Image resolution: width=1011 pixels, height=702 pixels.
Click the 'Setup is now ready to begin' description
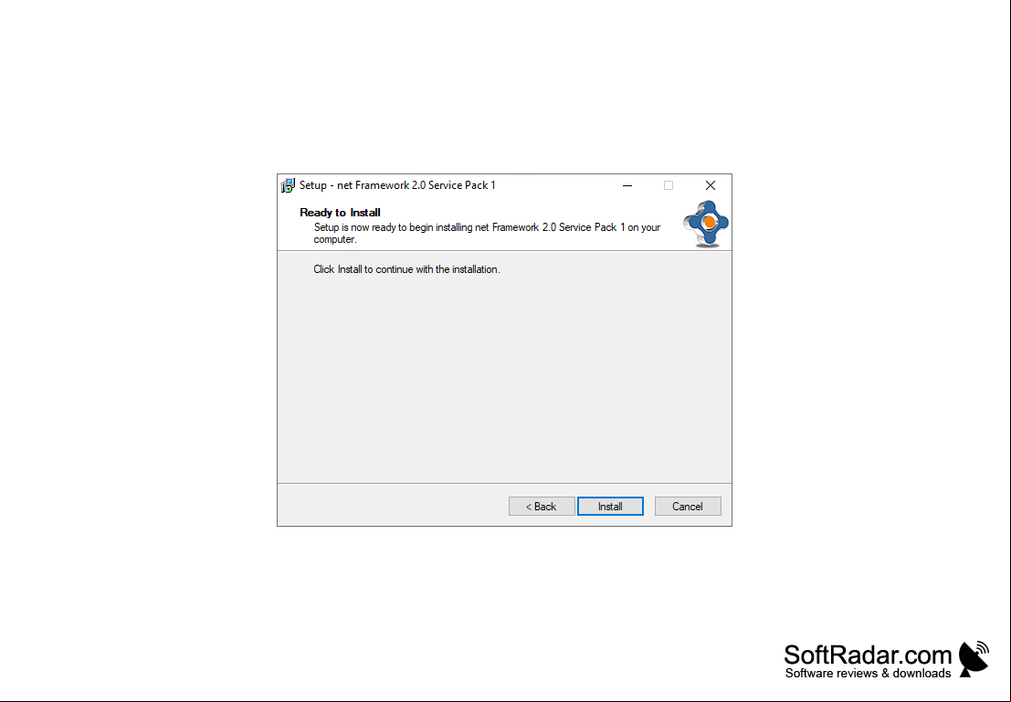487,234
